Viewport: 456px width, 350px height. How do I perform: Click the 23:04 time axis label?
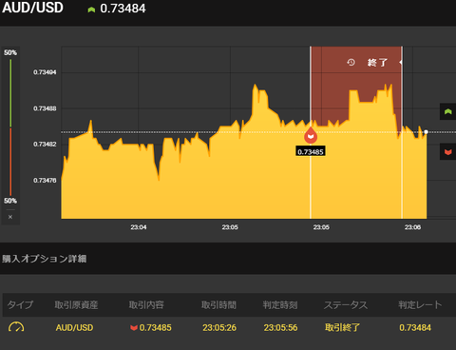(139, 227)
